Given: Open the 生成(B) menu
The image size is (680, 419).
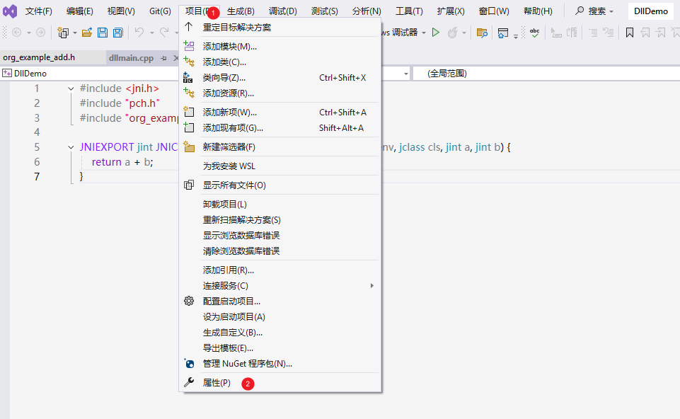Looking at the screenshot, I should 241,11.
